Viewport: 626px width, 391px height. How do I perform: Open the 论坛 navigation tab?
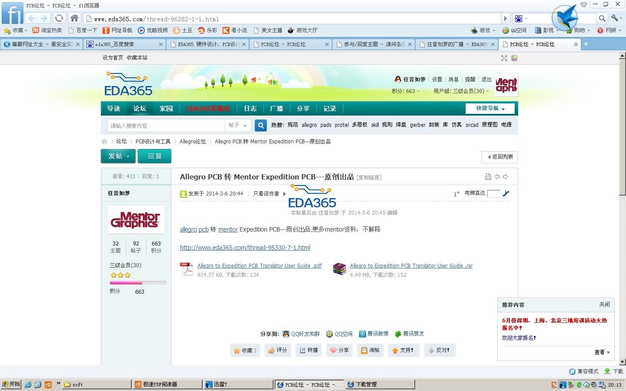[x=140, y=109]
